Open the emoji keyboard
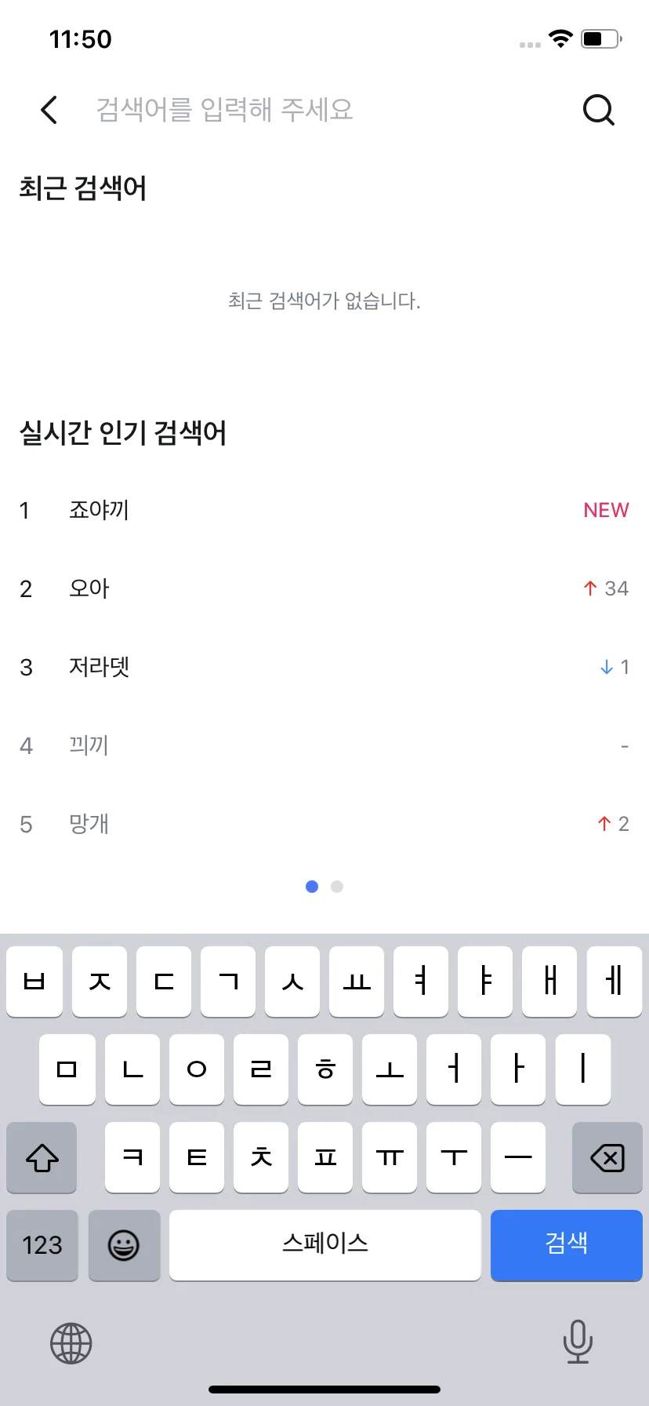The width and height of the screenshot is (649, 1406). [124, 1245]
